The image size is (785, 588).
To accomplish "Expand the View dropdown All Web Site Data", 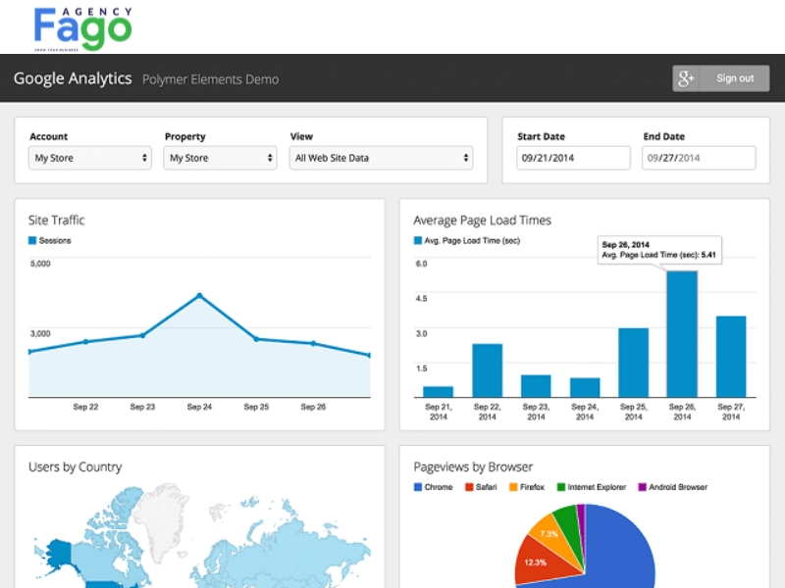I will point(381,158).
